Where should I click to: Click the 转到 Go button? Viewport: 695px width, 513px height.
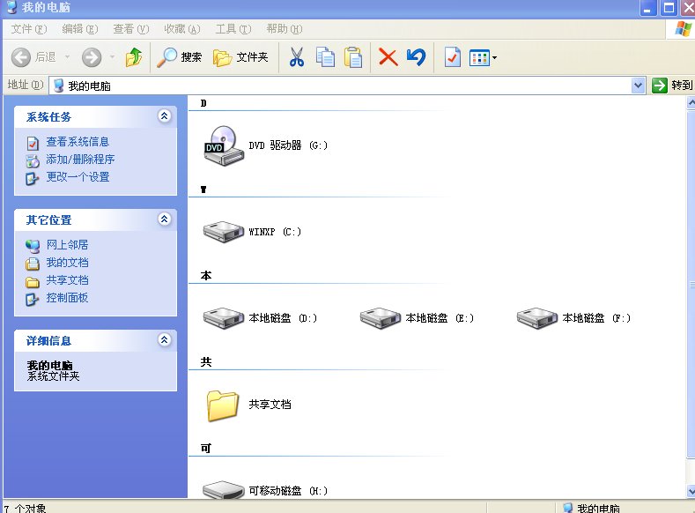(x=672, y=85)
